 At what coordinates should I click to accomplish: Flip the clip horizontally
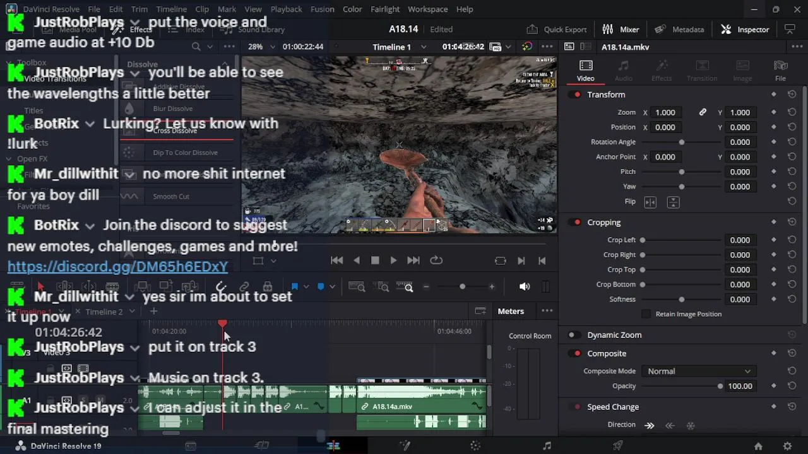pyautogui.click(x=650, y=202)
